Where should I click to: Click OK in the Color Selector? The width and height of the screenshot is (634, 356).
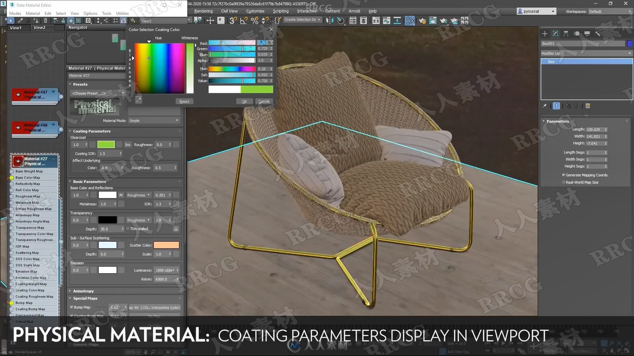244,102
